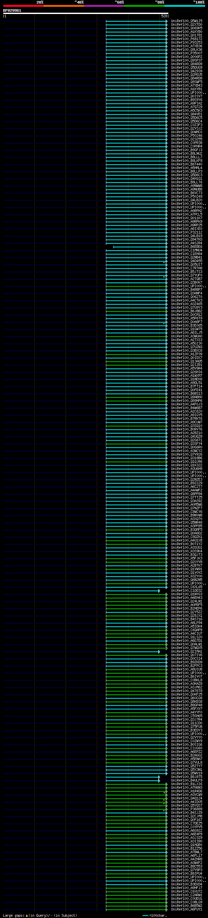Click the purple ~60% identity legend bar
This screenshot has height=918, width=208.
(x=104, y=6)
